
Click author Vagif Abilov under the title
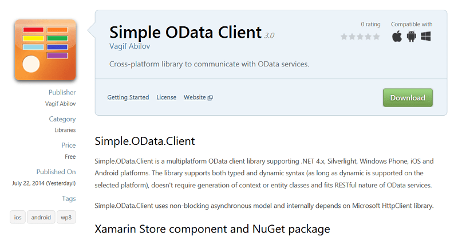[x=127, y=45]
